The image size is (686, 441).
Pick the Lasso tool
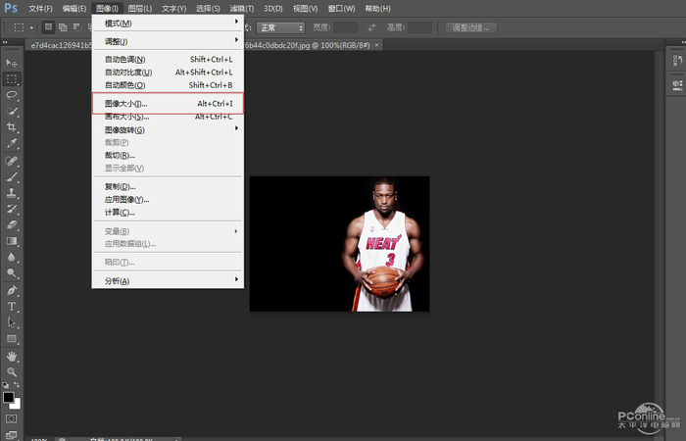coord(12,95)
